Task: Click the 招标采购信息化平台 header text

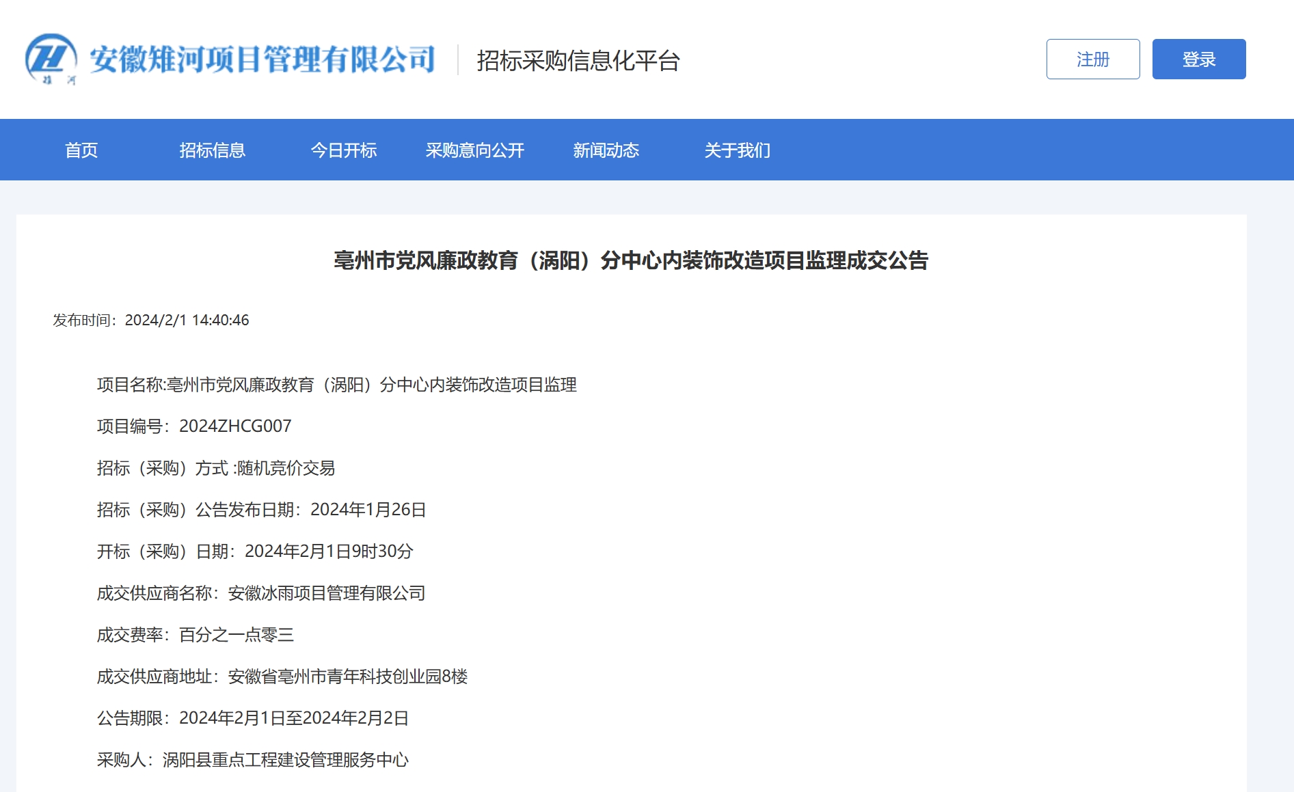Action: (578, 61)
